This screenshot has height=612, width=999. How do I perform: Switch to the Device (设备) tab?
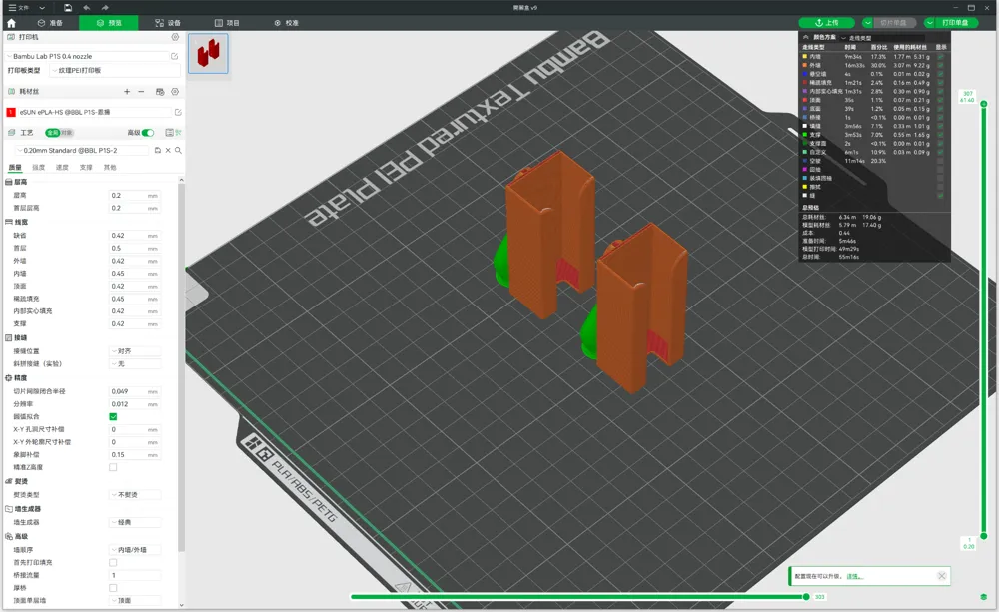click(168, 23)
